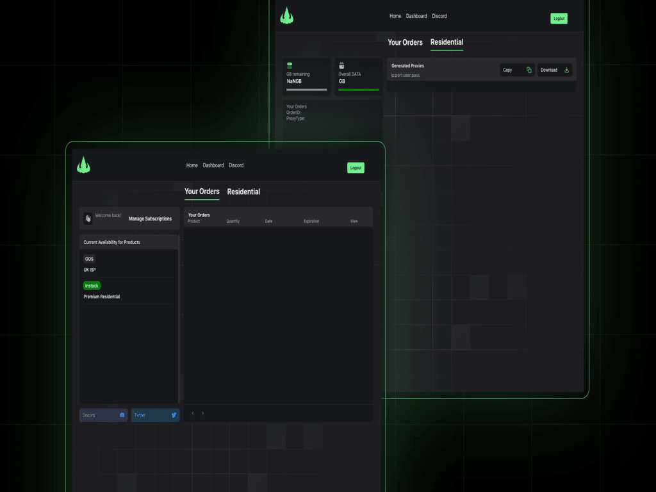Open the Twitter social button at the bottom
The height and width of the screenshot is (492, 656).
pyautogui.click(x=155, y=415)
